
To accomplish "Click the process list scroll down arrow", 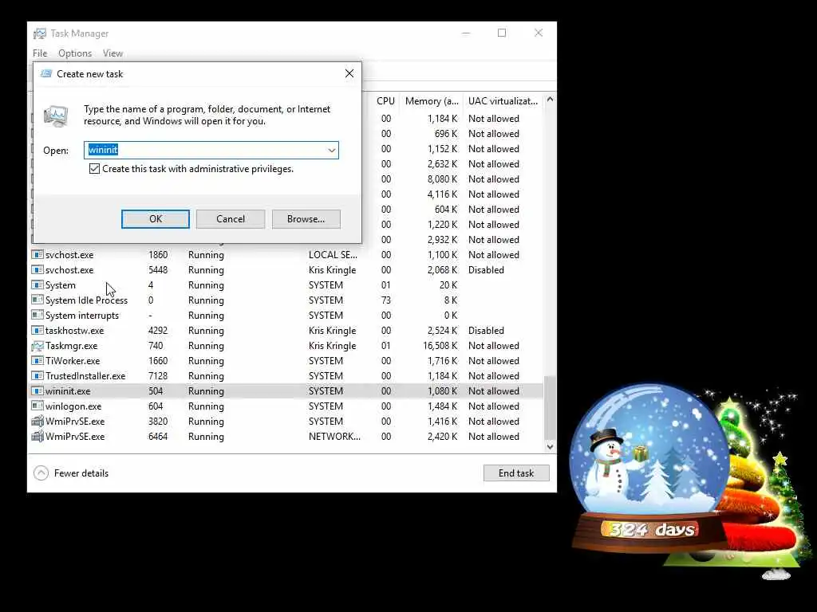I will (x=550, y=446).
